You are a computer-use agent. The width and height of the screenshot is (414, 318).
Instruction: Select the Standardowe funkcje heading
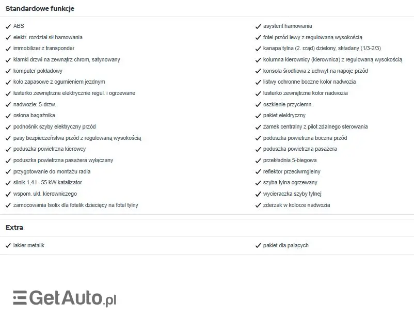(x=40, y=9)
